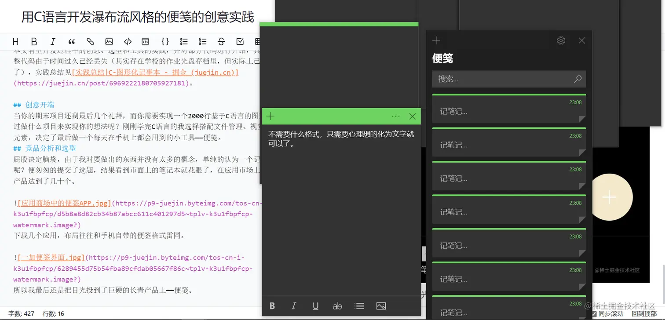This screenshot has width=665, height=320.
Task: Click the 便笺 title in the notes list
Action: [442, 58]
